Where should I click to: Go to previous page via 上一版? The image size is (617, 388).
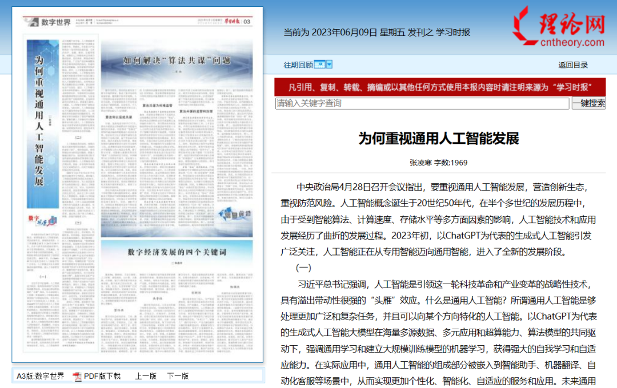click(146, 376)
